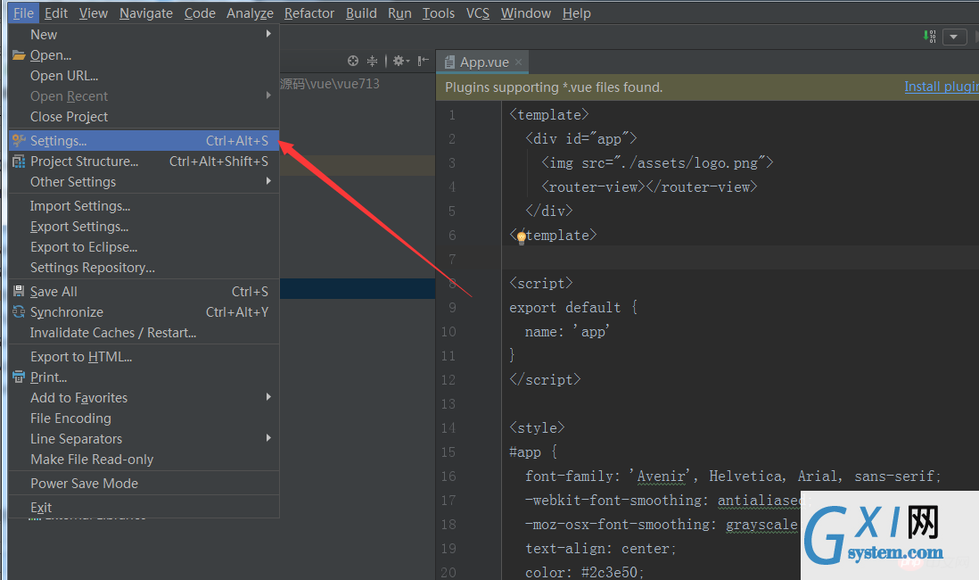Open the Help menu
The height and width of the screenshot is (580, 979).
point(576,13)
